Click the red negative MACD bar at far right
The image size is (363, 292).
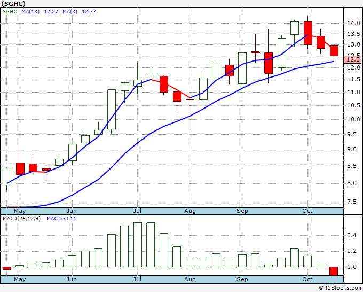click(x=334, y=271)
